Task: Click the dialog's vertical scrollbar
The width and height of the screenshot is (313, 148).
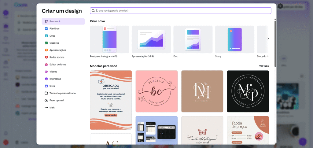Action: (275, 43)
